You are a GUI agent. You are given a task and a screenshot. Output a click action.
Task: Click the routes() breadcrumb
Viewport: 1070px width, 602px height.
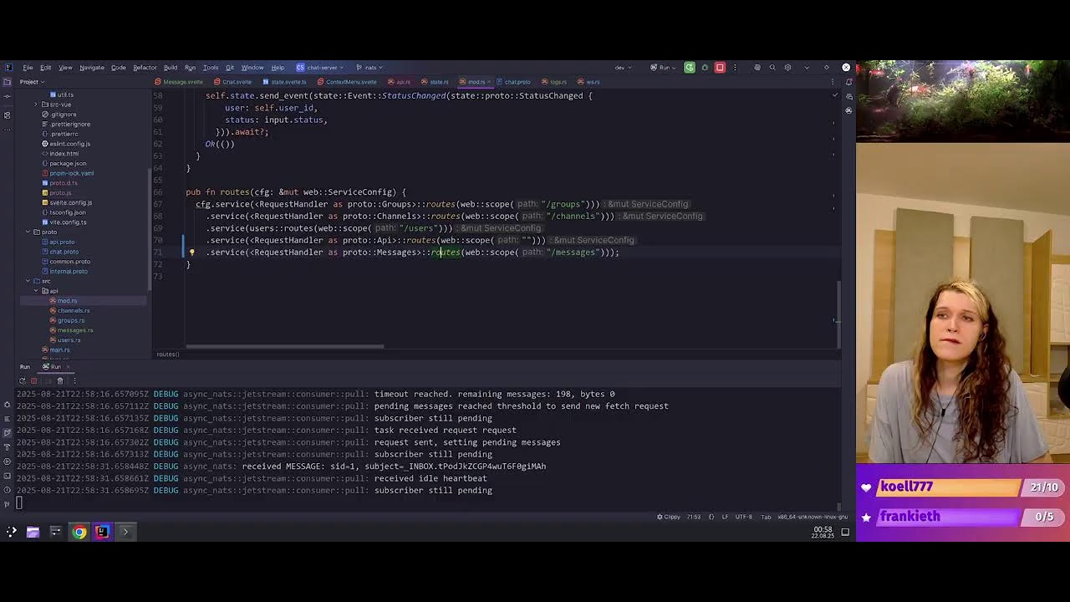167,355
